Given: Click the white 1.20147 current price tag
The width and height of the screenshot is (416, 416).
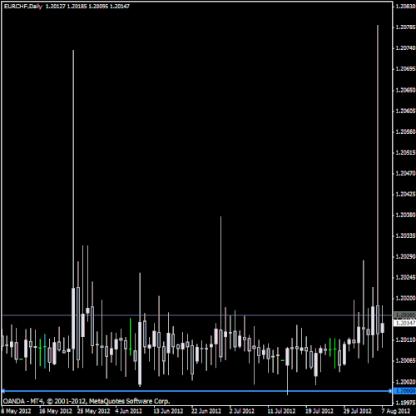Looking at the screenshot, I should [x=404, y=323].
